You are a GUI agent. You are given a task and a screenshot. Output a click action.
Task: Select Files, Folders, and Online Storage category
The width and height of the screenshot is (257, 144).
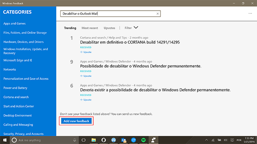pos(25,32)
